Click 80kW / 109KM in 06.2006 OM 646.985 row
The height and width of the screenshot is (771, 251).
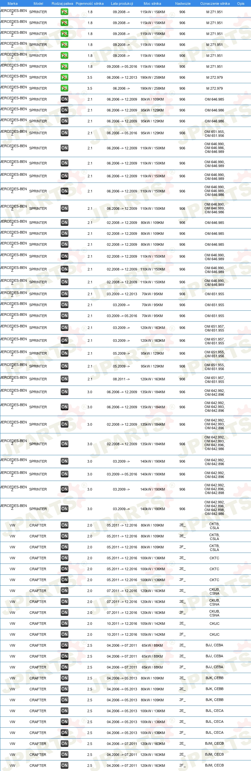click(x=152, y=99)
